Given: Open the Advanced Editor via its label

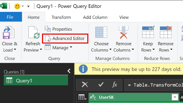Looking at the screenshot, I should 68,38.
